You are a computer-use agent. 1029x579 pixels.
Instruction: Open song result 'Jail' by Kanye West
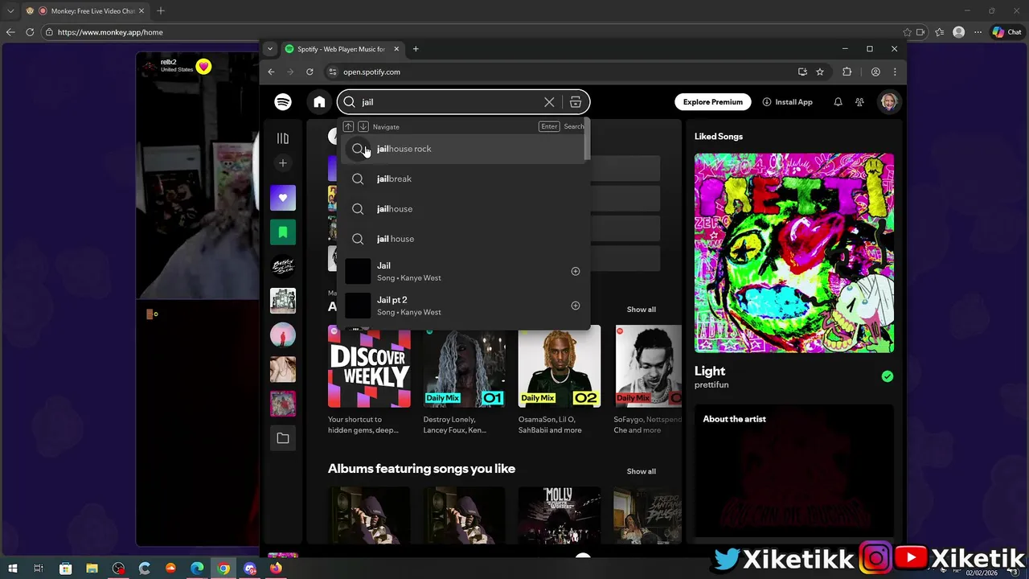click(462, 271)
